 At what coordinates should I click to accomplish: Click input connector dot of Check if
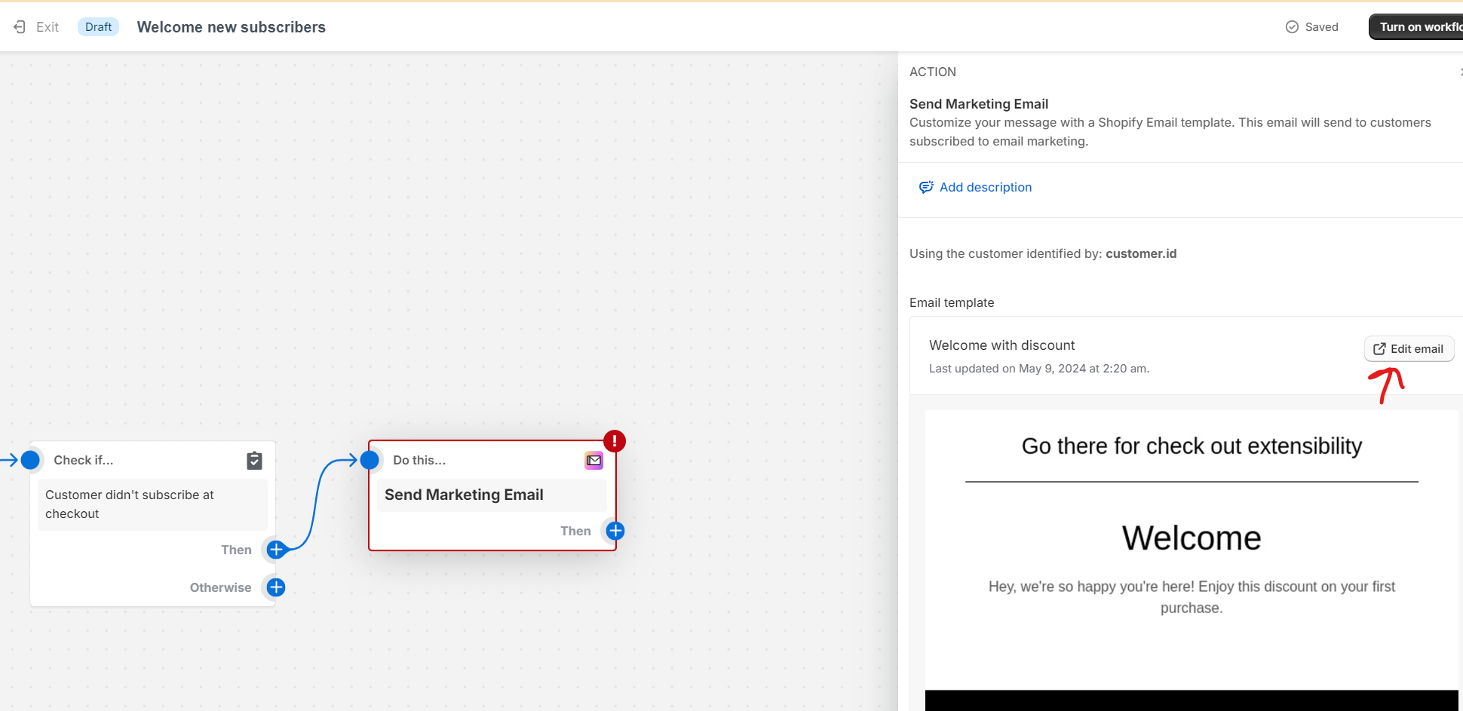coord(30,460)
